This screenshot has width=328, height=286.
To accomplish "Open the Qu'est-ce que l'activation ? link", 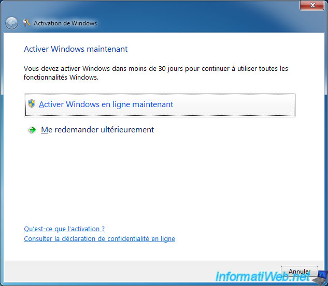I will (x=64, y=229).
